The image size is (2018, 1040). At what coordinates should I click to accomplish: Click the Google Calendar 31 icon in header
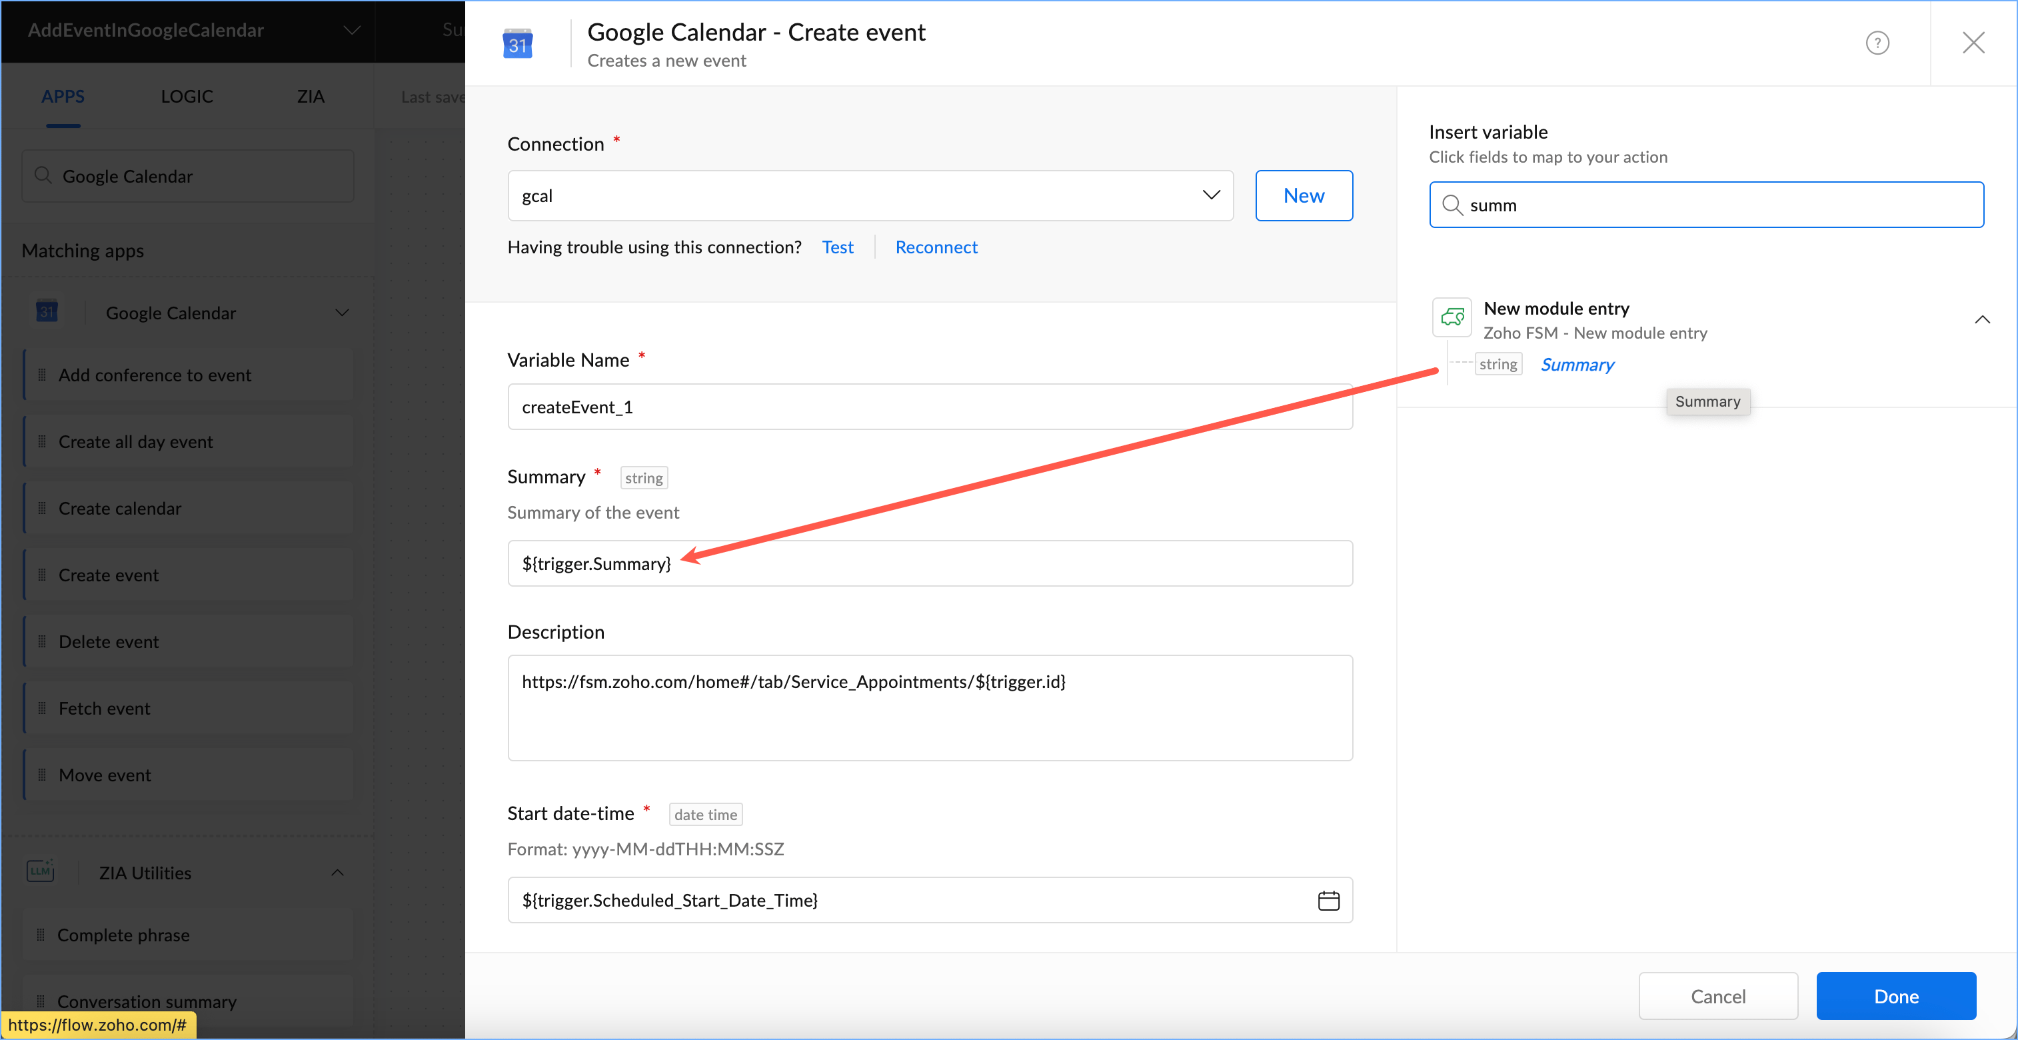[x=517, y=44]
